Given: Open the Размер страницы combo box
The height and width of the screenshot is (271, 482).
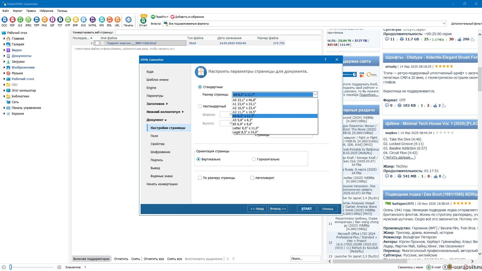Looking at the screenshot, I should pos(275,95).
